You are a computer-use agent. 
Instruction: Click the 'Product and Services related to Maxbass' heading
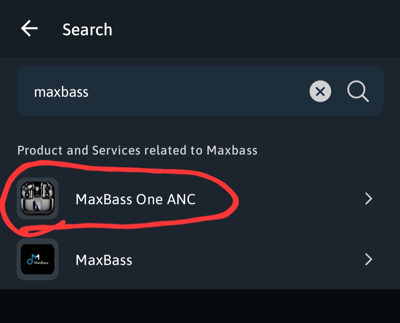coord(137,150)
